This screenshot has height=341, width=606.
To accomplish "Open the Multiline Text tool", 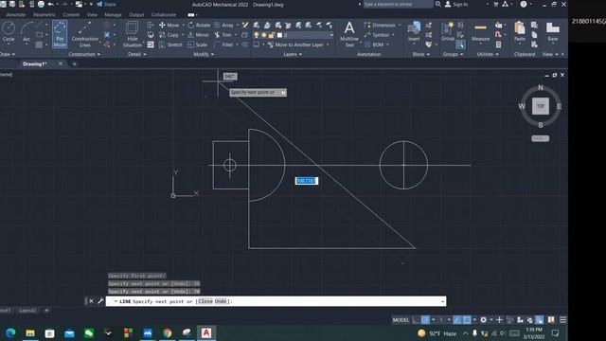I will tap(349, 34).
